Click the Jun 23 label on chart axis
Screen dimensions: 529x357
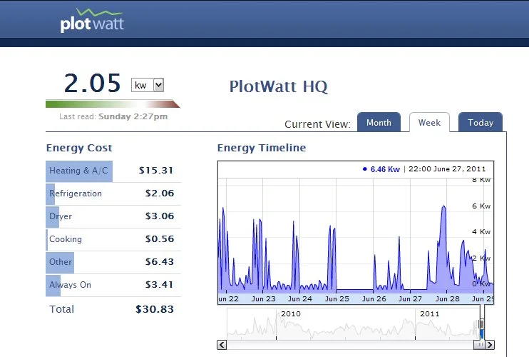(x=264, y=299)
